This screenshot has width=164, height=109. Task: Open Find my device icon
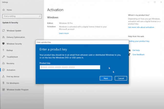[x=4, y=77]
